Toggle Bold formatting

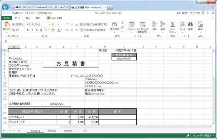tap(27, 30)
